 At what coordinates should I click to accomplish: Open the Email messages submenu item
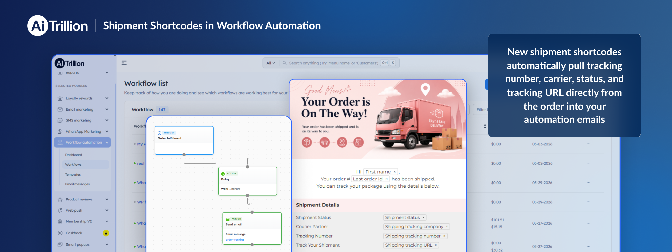77,184
